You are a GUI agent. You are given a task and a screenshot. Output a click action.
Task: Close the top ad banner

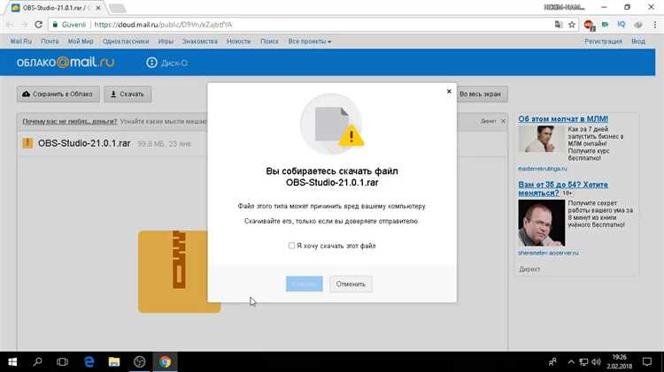[503, 121]
